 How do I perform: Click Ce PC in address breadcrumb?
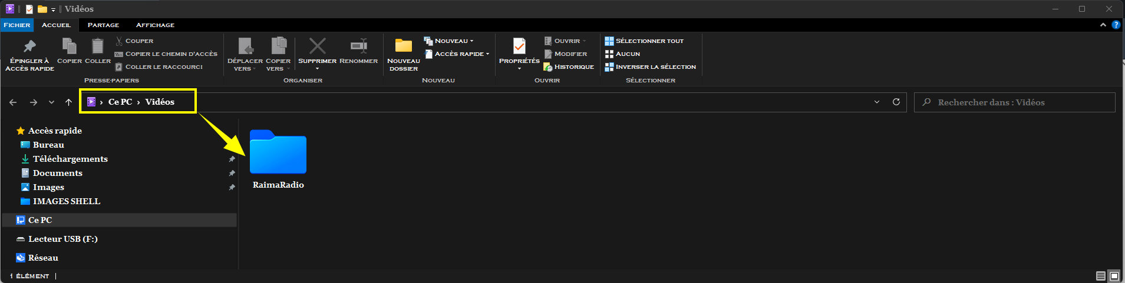coord(120,102)
